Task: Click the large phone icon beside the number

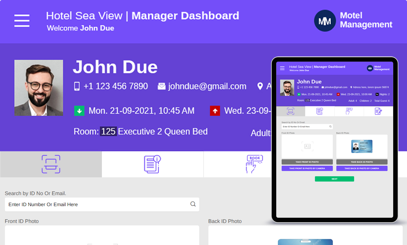Action: tap(77, 86)
